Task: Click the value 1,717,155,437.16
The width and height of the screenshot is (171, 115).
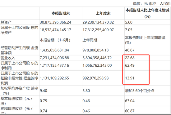Action: click(x=54, y=65)
